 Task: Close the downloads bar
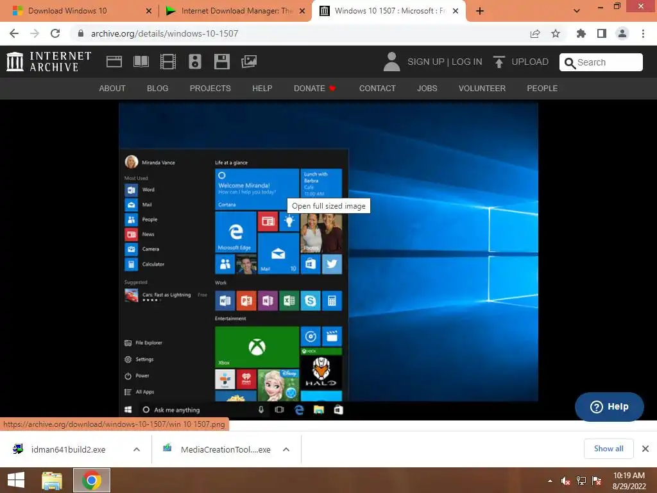click(645, 449)
